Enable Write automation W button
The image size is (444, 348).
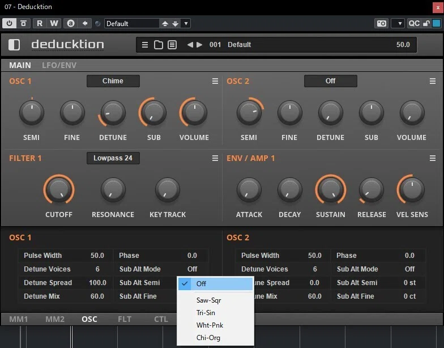pos(54,23)
